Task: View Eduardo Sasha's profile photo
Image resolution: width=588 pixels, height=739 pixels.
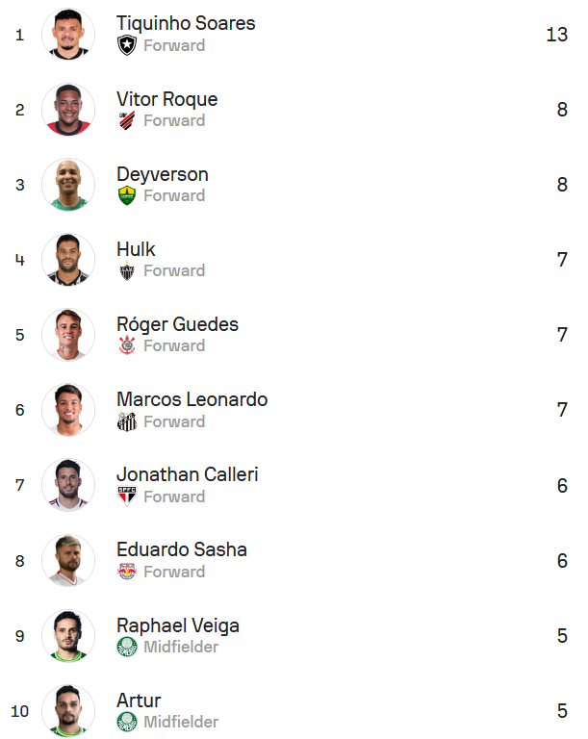Action: pos(68,561)
